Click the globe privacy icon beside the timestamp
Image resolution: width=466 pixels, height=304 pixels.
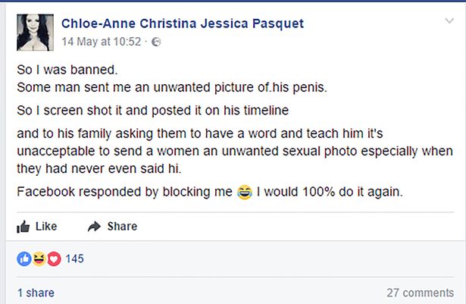coord(156,42)
